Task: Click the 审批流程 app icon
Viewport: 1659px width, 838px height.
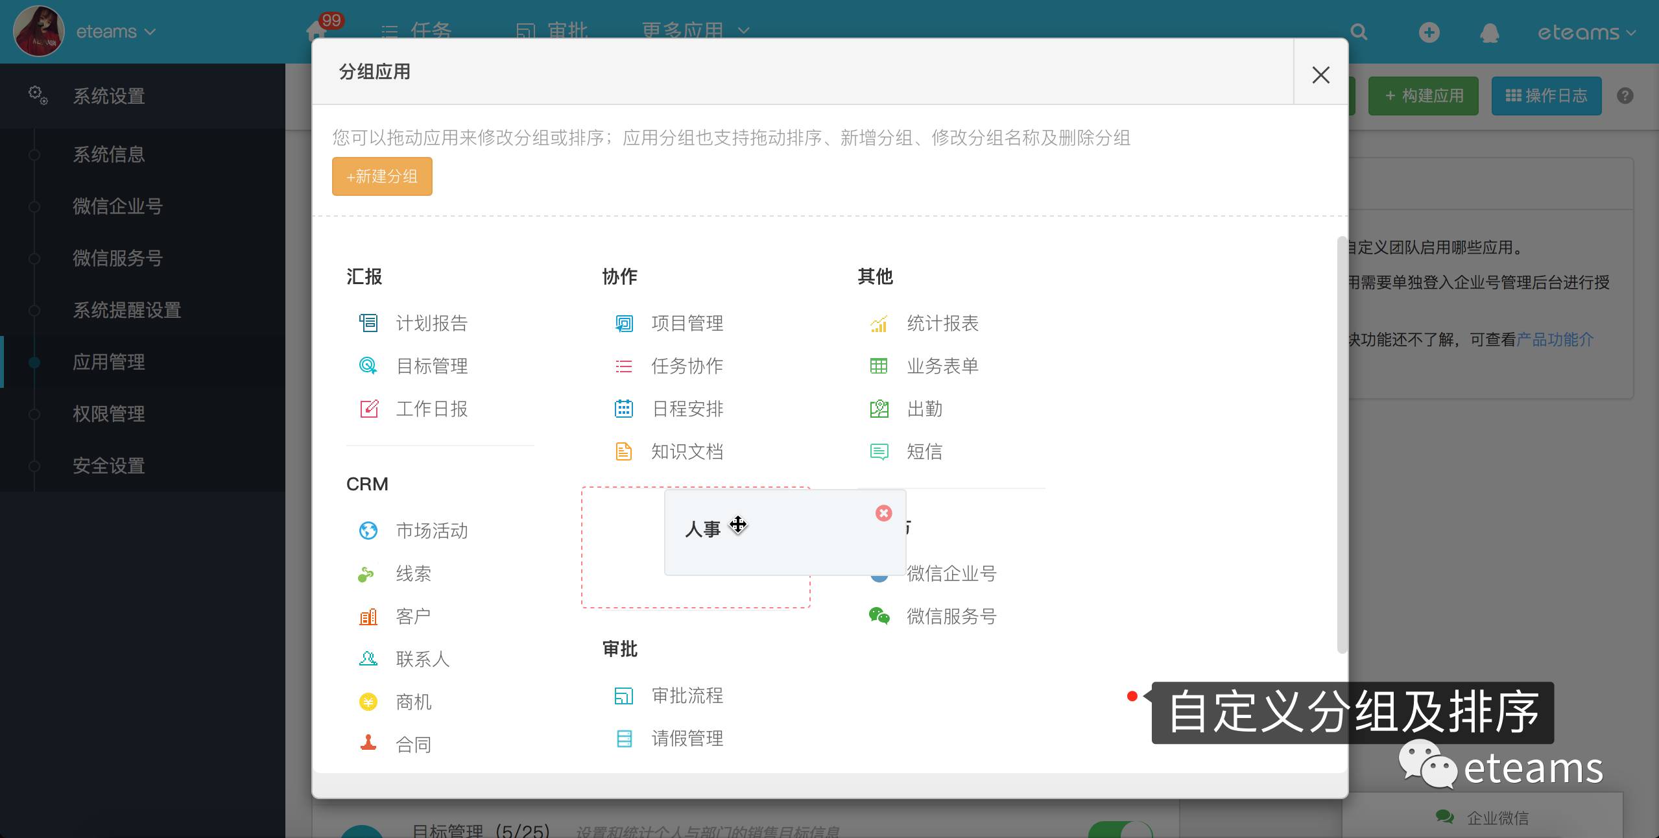Action: [623, 695]
